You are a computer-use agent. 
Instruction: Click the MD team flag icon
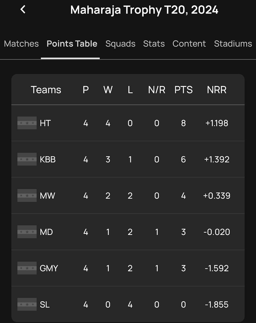pyautogui.click(x=27, y=232)
